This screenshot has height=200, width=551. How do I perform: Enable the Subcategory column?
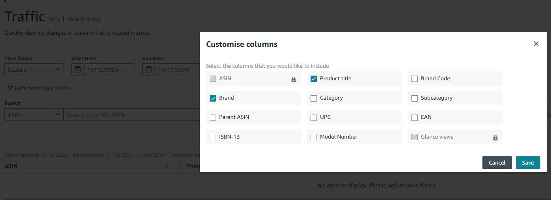tap(415, 98)
